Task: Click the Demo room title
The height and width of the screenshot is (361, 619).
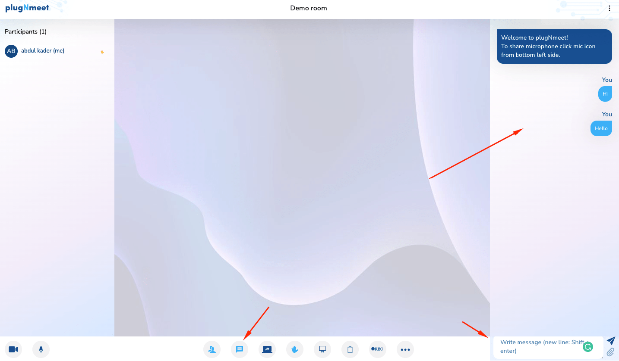Action: point(309,8)
